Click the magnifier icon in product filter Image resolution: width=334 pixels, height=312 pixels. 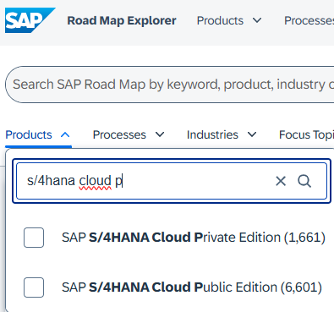304,181
